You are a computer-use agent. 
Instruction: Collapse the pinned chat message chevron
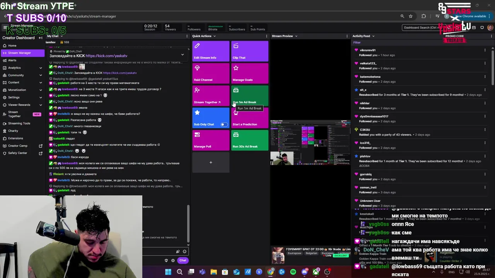pos(183,54)
